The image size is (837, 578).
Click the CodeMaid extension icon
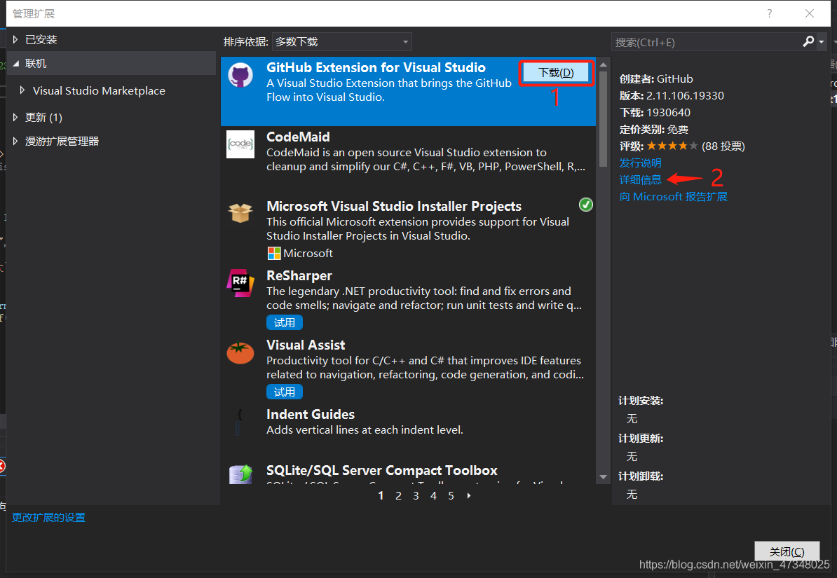point(240,144)
